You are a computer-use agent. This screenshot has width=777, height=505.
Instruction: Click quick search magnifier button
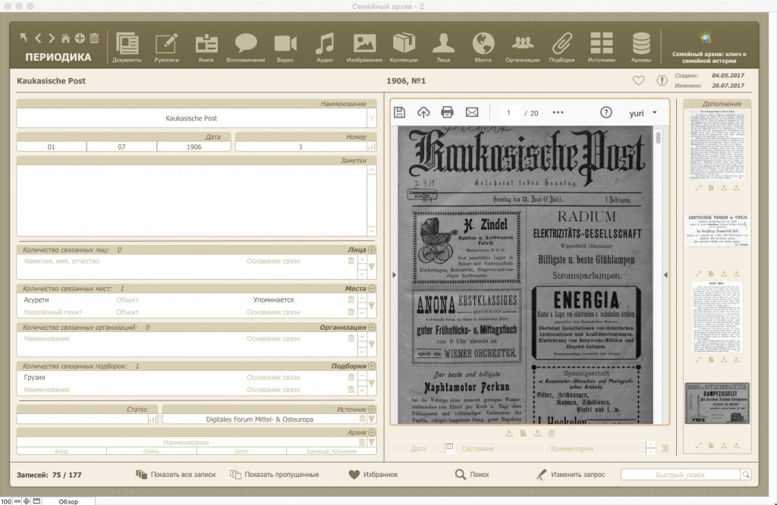(745, 475)
